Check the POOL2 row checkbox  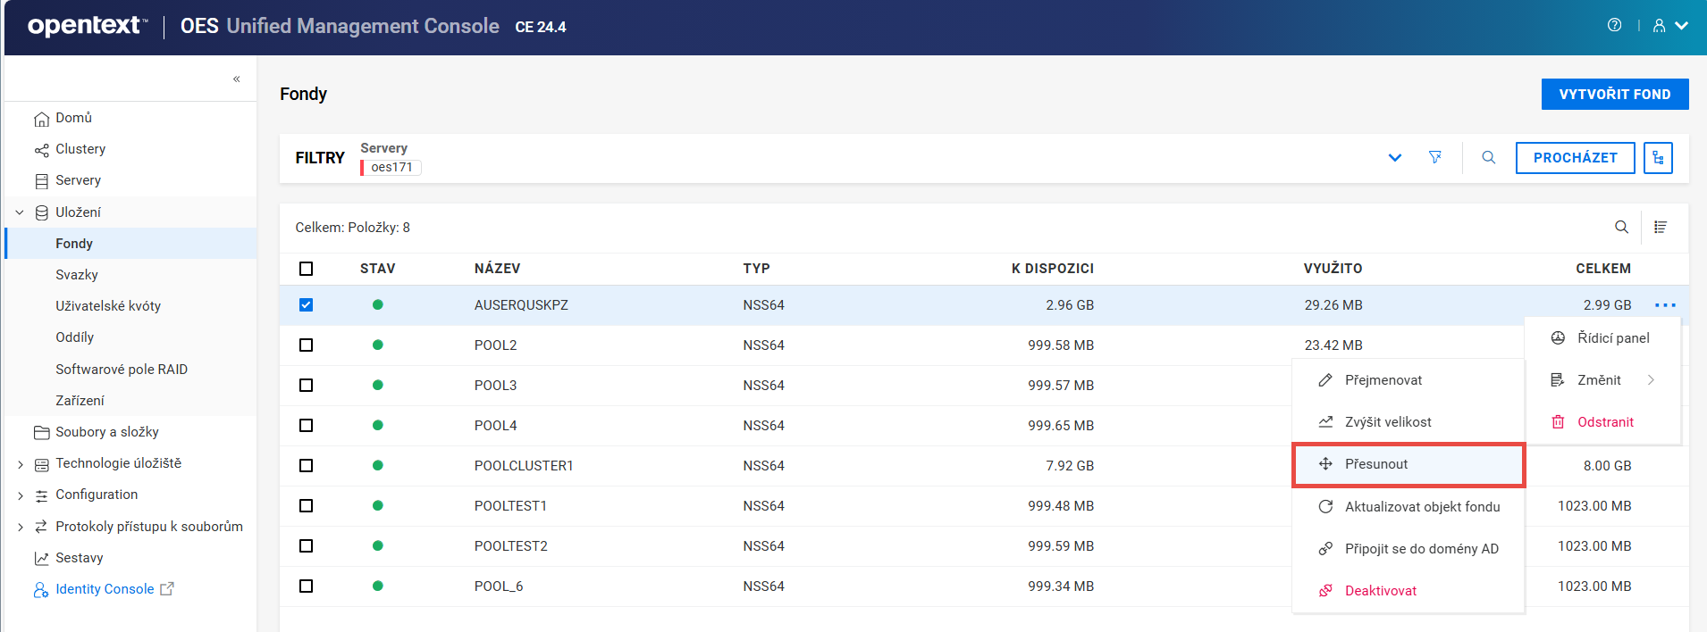click(x=306, y=345)
